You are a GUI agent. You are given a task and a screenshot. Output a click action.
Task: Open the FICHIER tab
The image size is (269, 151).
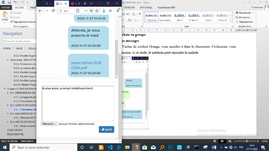(6, 7)
